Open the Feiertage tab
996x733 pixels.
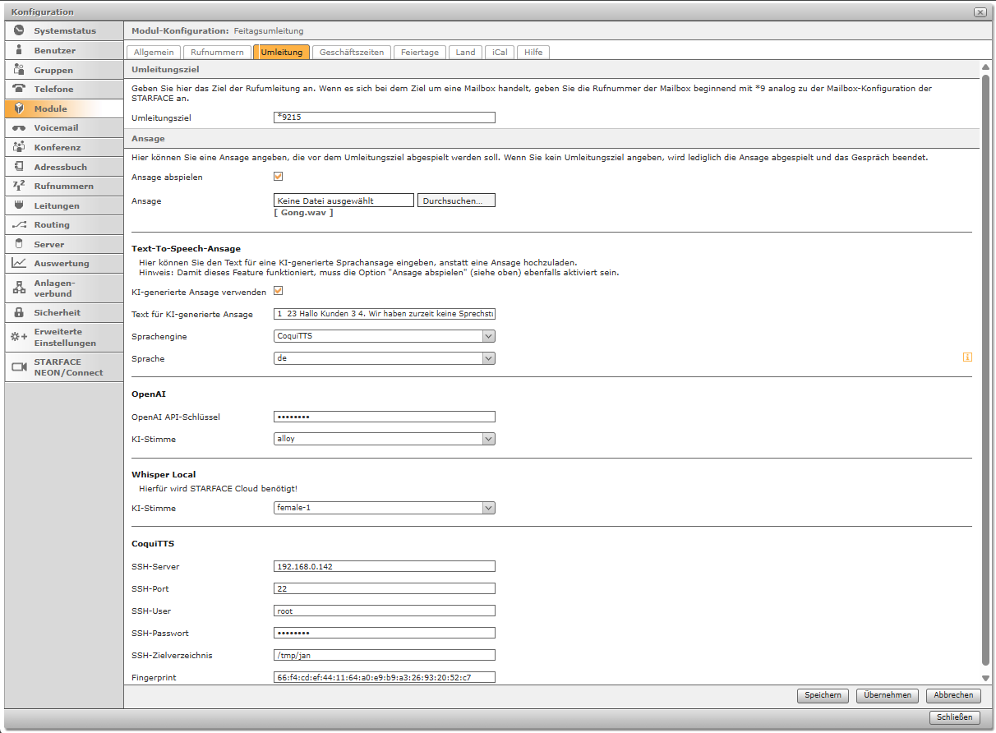click(419, 52)
